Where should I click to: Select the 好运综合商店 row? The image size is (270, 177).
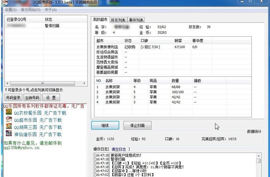point(173,52)
